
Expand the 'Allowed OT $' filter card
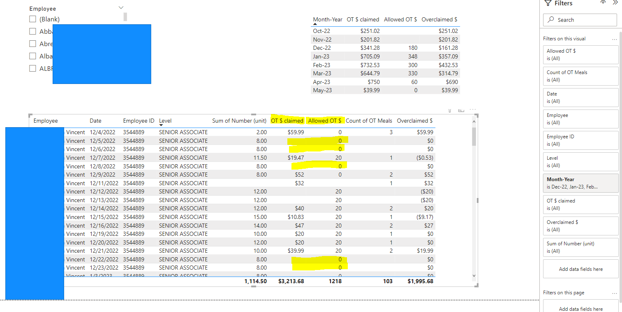(x=580, y=54)
